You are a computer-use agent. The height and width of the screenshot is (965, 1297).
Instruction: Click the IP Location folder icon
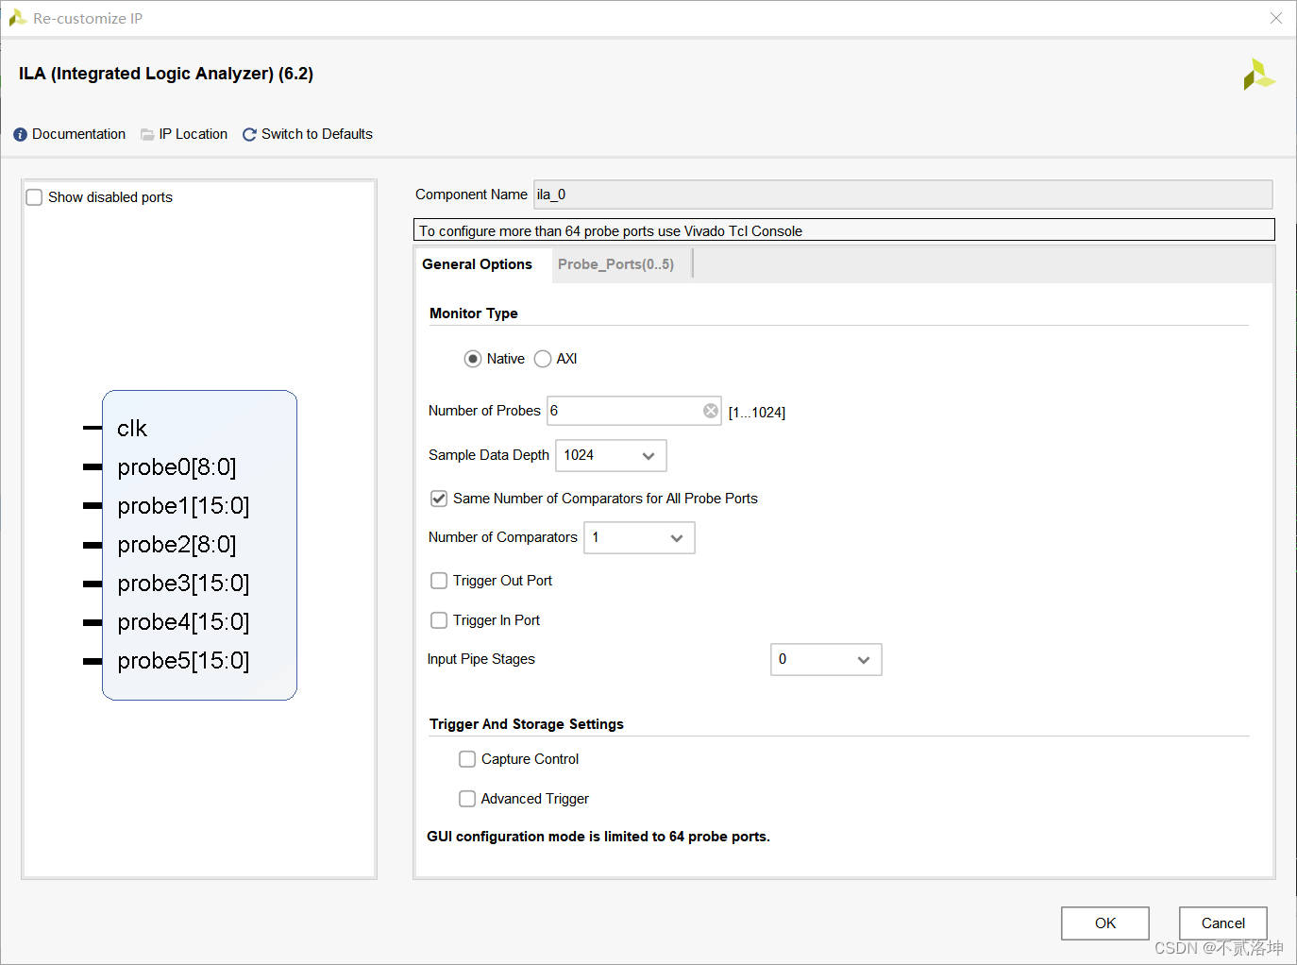pyautogui.click(x=147, y=135)
